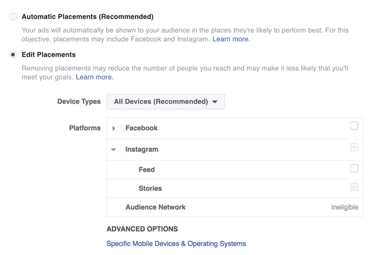Collapse the Instagram platform arrow
The height and width of the screenshot is (255, 371).
pos(114,149)
